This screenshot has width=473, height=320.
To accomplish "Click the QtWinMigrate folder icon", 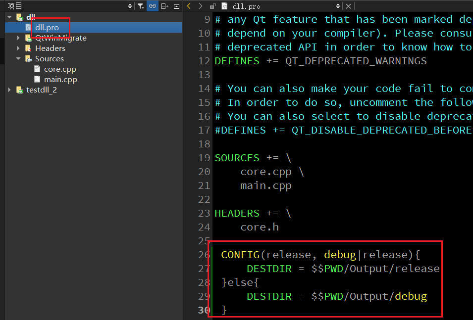I will pos(29,38).
